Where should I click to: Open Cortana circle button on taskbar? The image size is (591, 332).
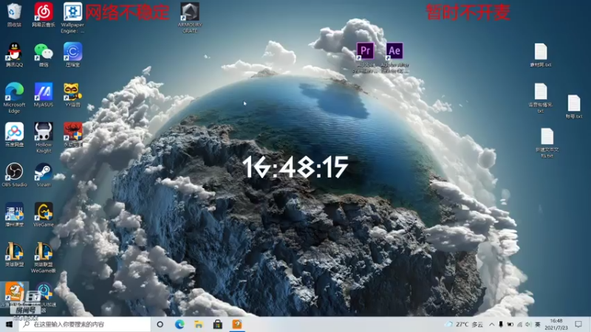click(160, 324)
